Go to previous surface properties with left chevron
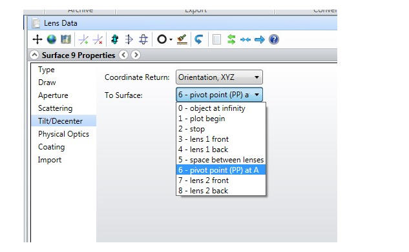Screen dimensions: 409x252 pos(123,55)
